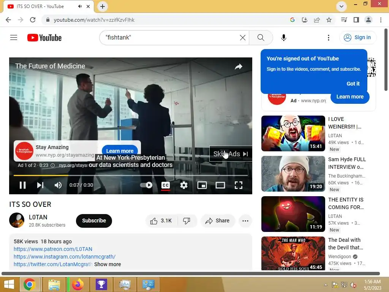389x292 pixels.
Task: Go to the YouTube home logo
Action: (x=44, y=38)
